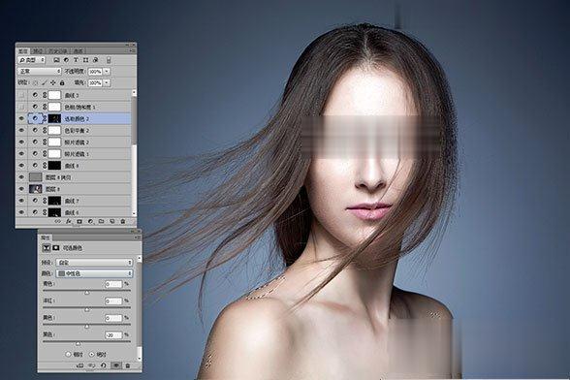Screen dimensions: 570x380
Task: Hide the selected Selective Color 2 layer
Action: pyautogui.click(x=21, y=118)
